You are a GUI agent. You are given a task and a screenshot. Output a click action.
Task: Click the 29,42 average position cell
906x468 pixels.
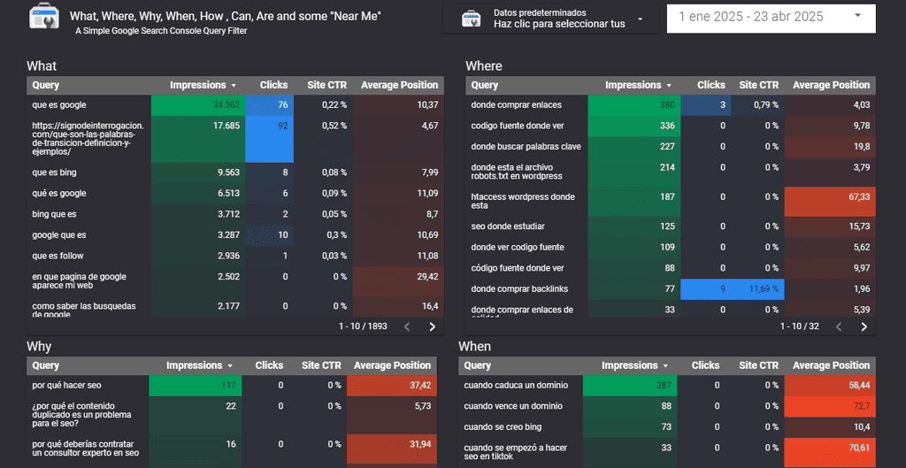(x=399, y=281)
